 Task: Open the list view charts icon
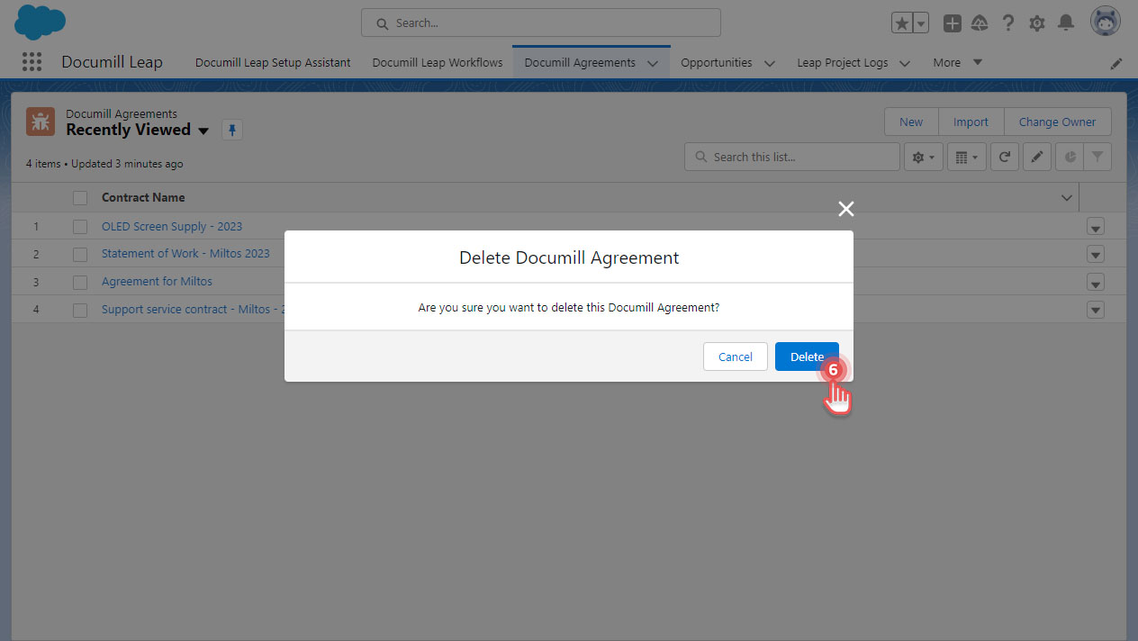pos(1070,156)
